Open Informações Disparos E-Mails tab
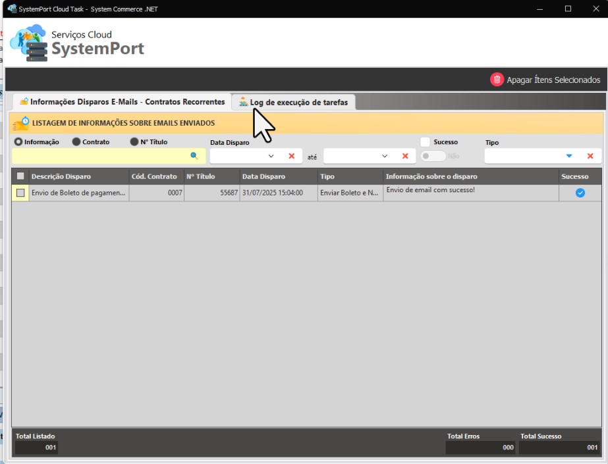 click(122, 102)
